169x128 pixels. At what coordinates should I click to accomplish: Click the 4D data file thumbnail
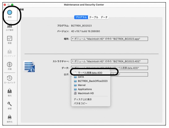click(x=29, y=66)
